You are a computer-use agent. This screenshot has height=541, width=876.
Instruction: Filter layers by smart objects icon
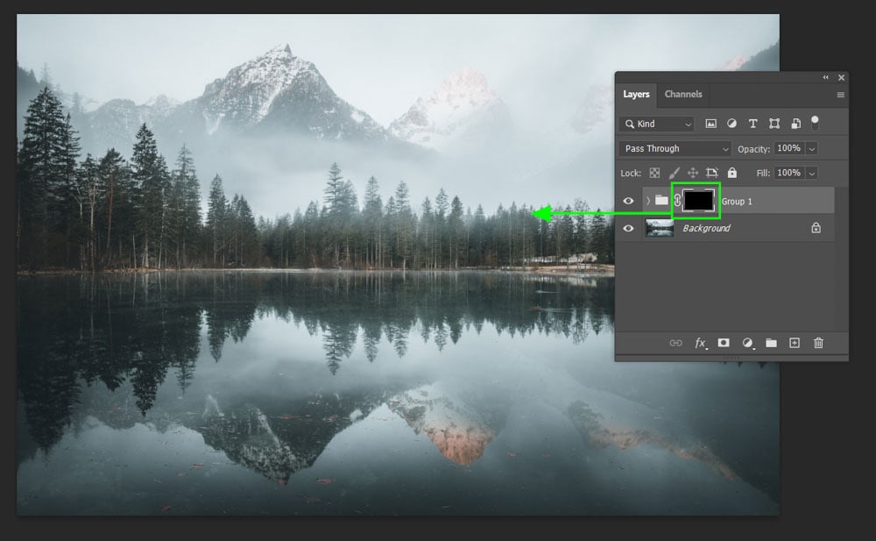(x=795, y=124)
